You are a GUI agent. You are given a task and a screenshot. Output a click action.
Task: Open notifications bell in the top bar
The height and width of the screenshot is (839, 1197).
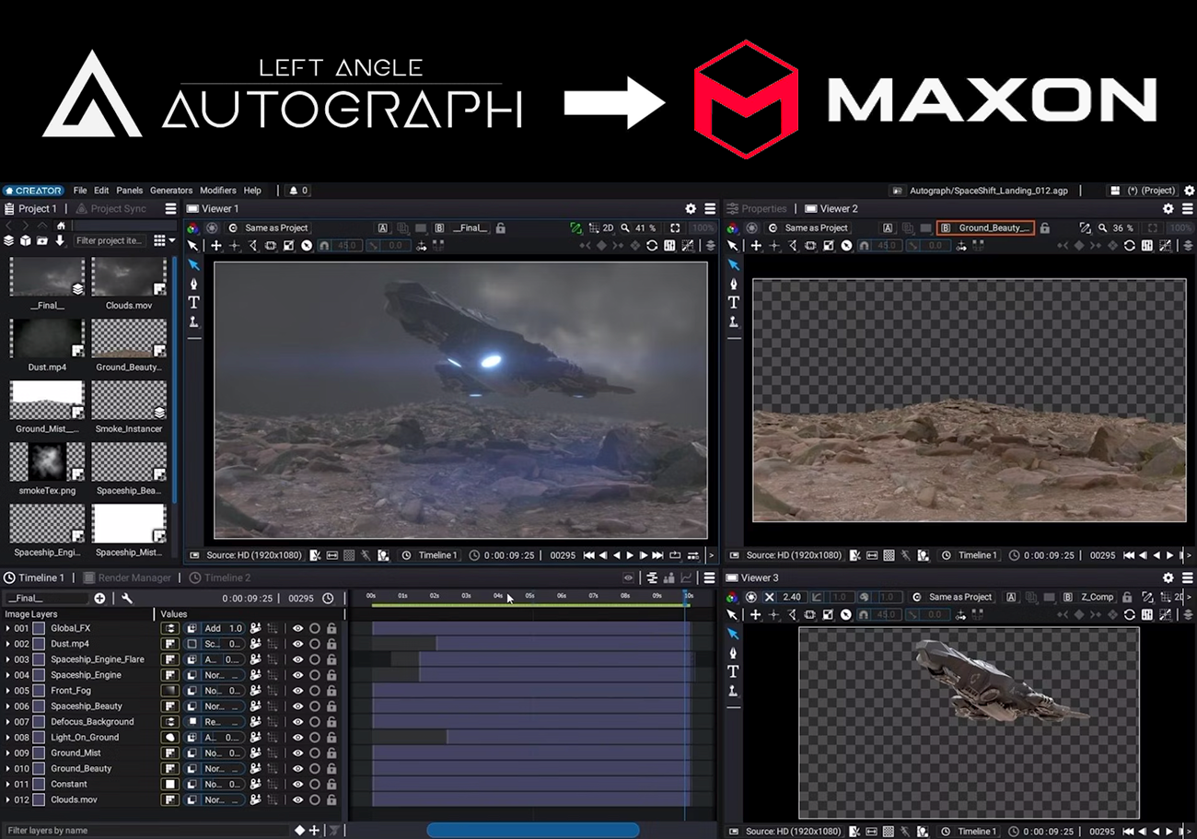[294, 191]
